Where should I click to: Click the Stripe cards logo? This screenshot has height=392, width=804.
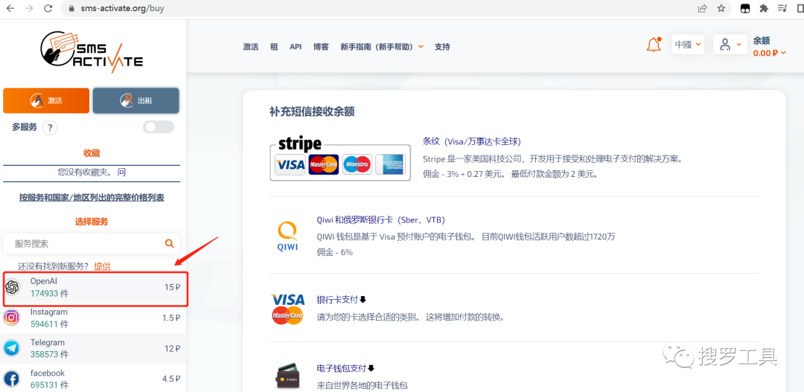tap(340, 158)
